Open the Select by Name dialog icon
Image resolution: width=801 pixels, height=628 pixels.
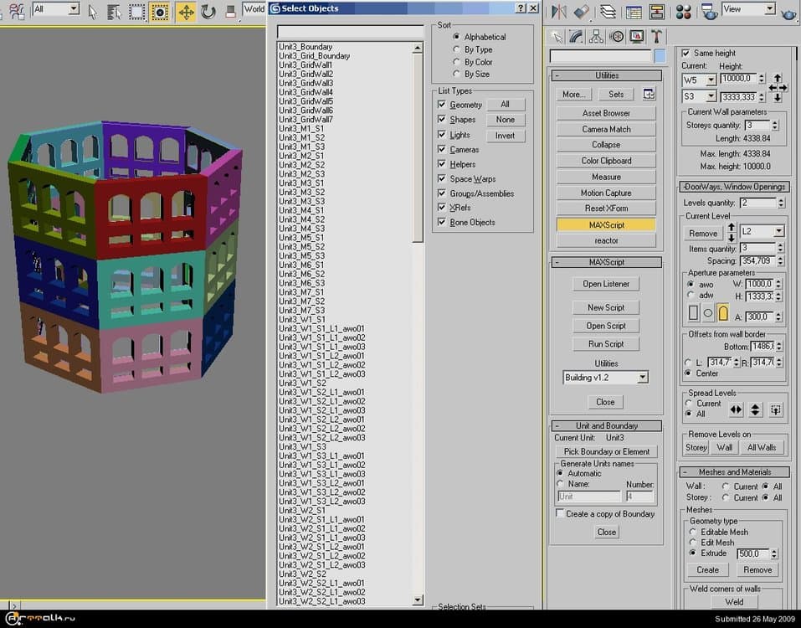tap(114, 8)
